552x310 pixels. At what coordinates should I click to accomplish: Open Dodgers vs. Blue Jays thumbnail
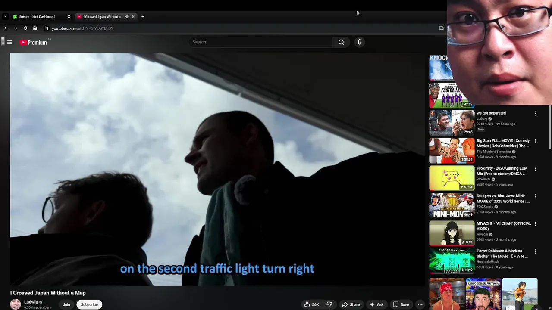(x=452, y=205)
